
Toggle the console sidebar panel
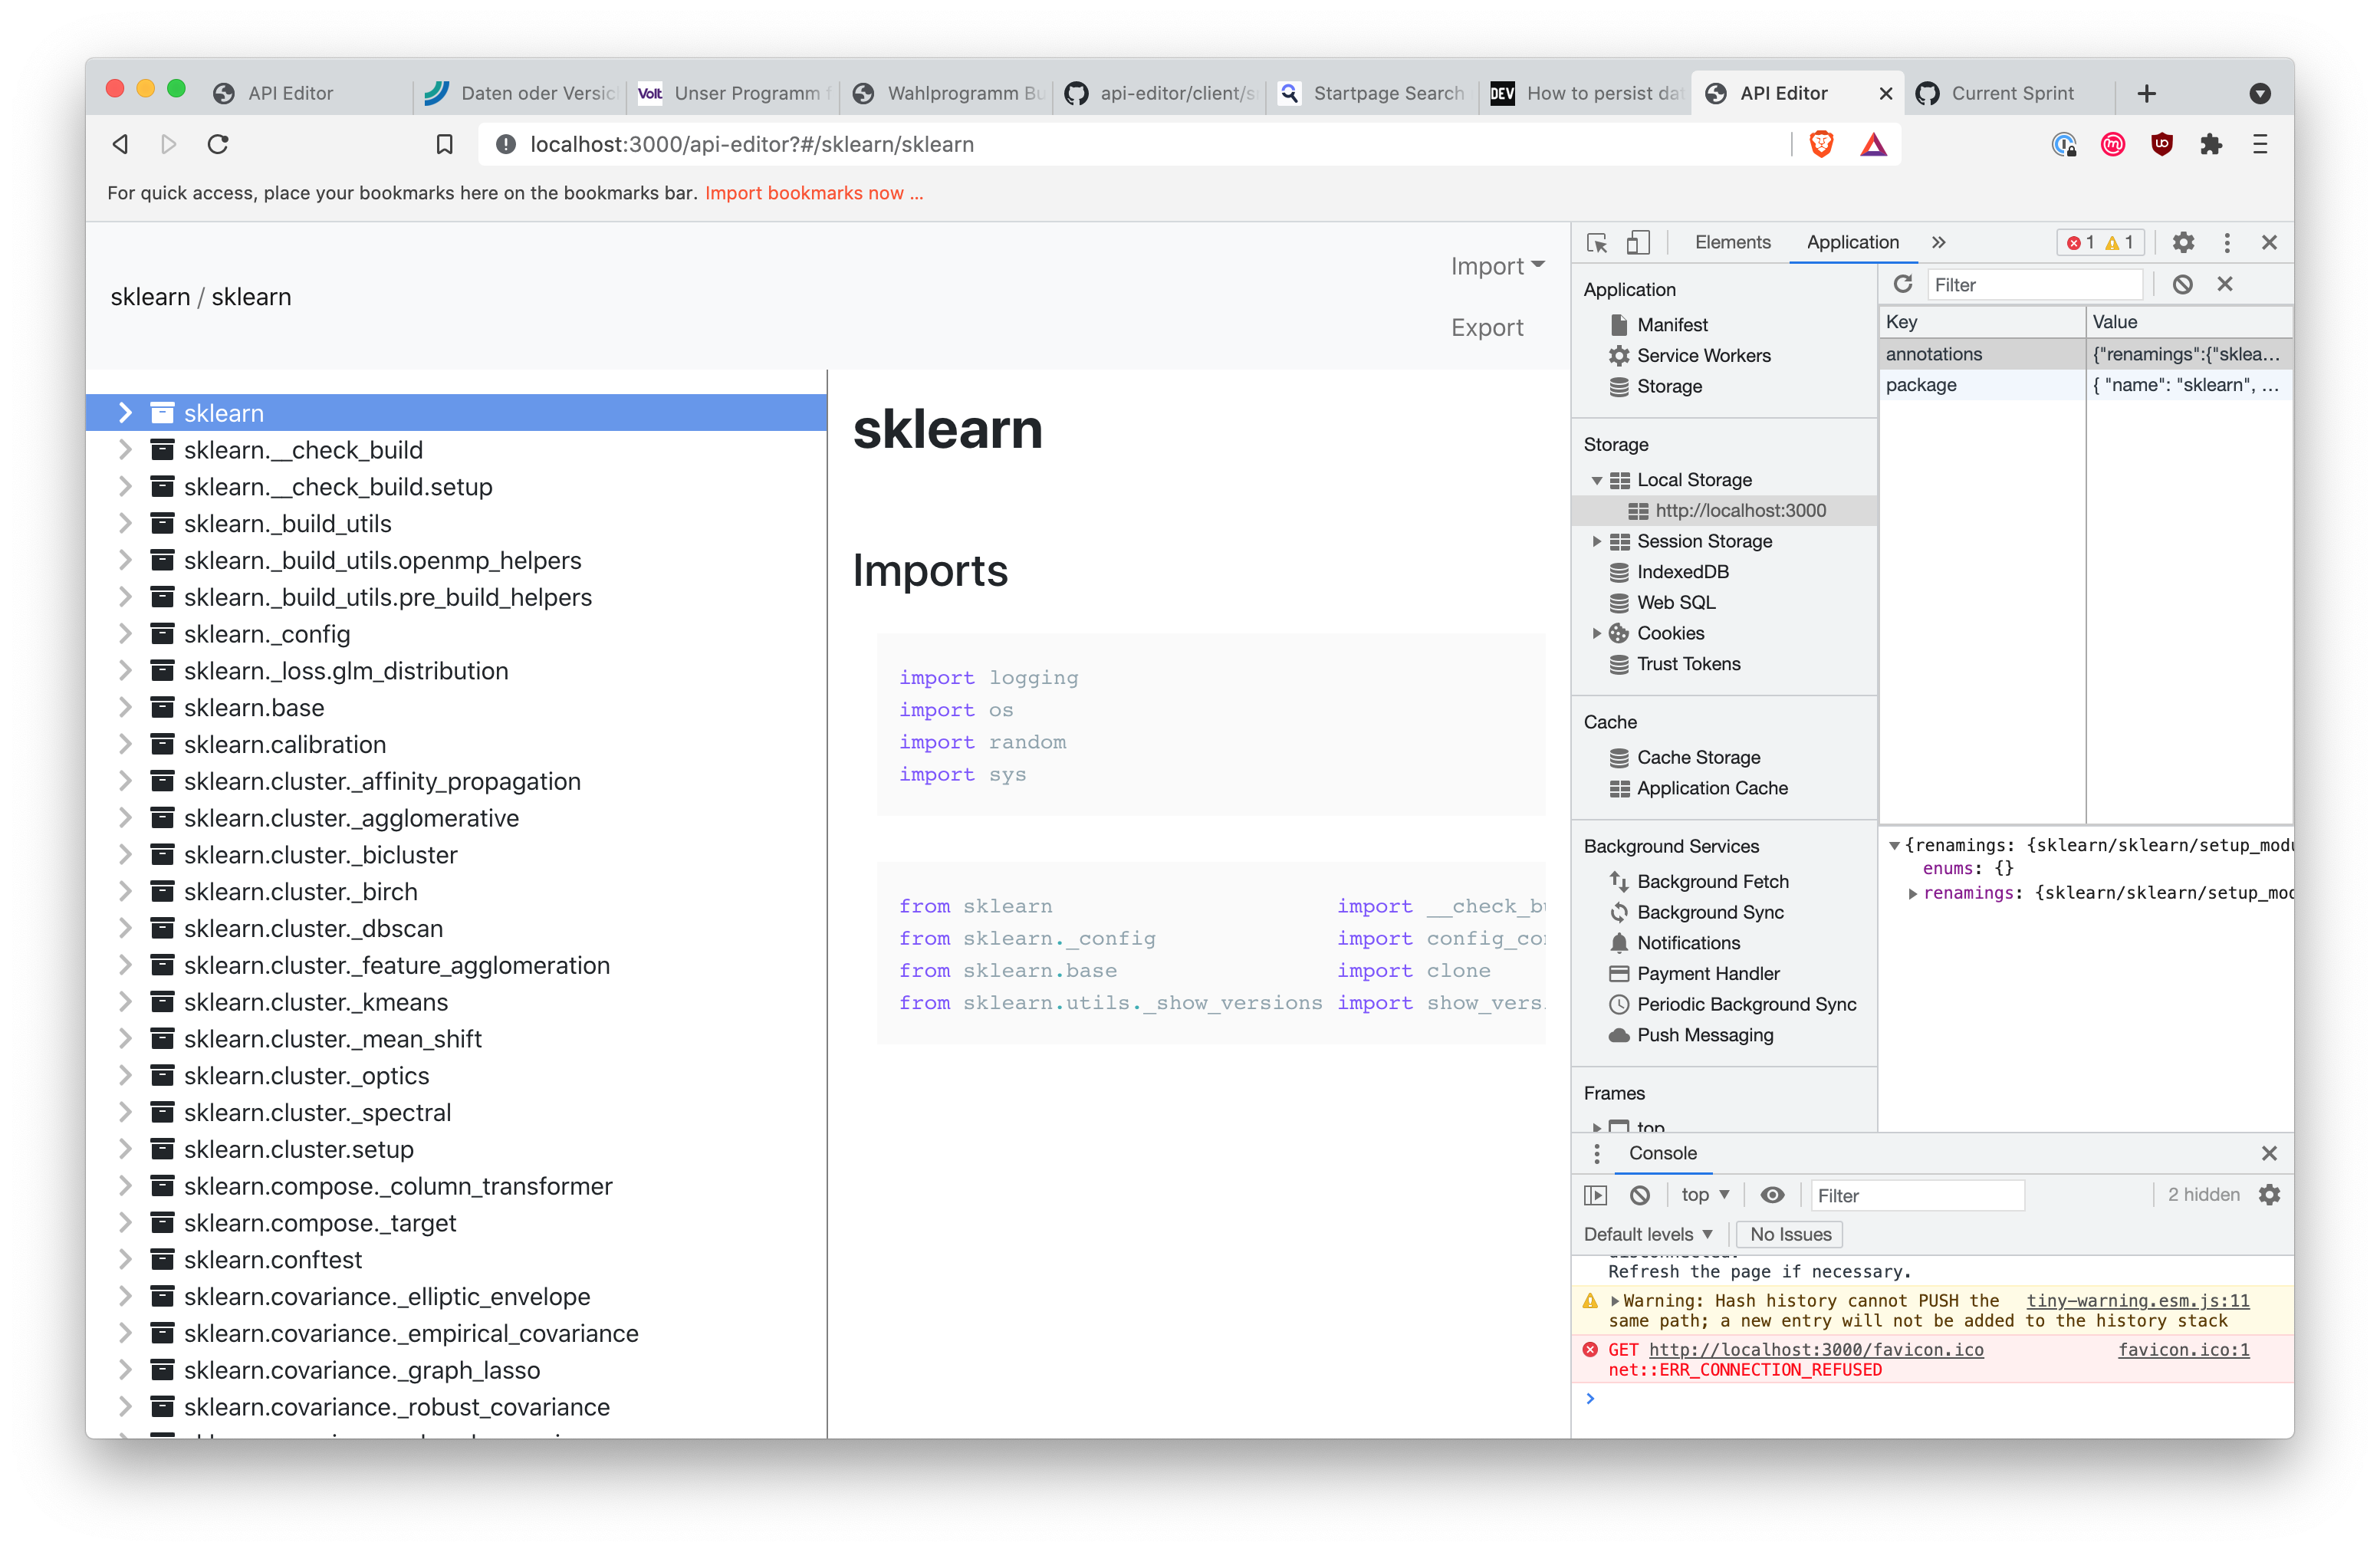point(1596,1195)
